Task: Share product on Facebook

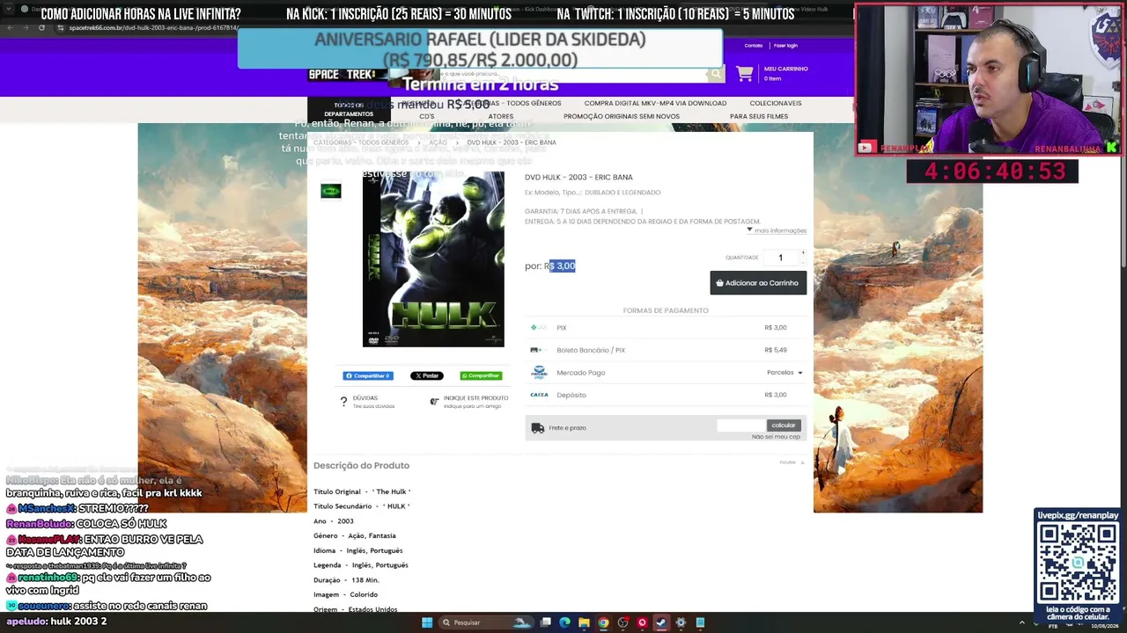Action: pyautogui.click(x=368, y=375)
